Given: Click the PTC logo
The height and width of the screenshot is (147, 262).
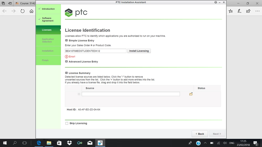Looking at the screenshot, I should point(76,13).
